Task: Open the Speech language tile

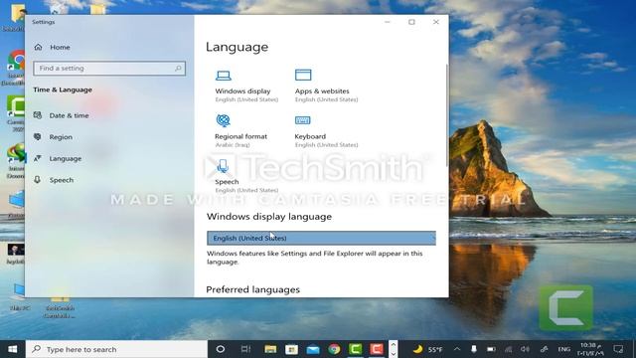Action: point(246,177)
